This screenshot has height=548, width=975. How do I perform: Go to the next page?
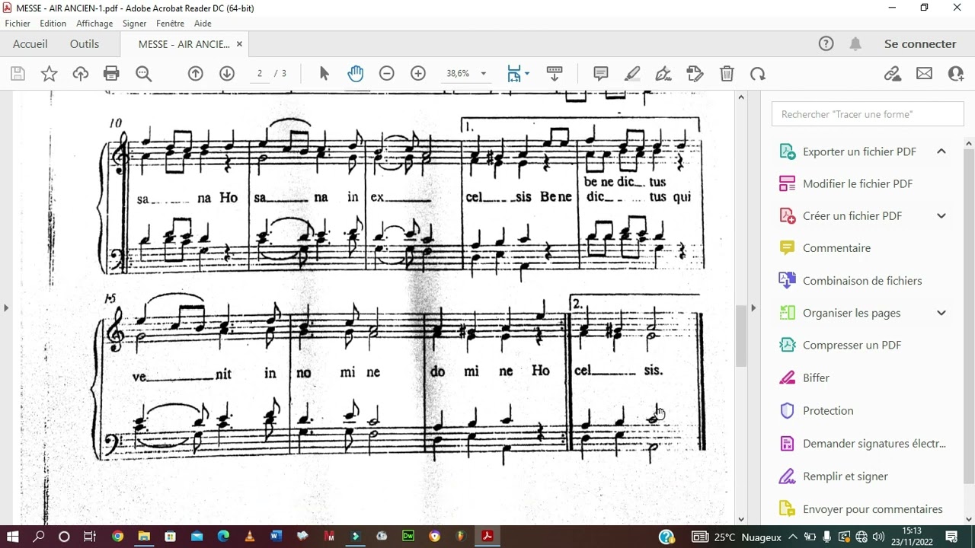point(227,74)
